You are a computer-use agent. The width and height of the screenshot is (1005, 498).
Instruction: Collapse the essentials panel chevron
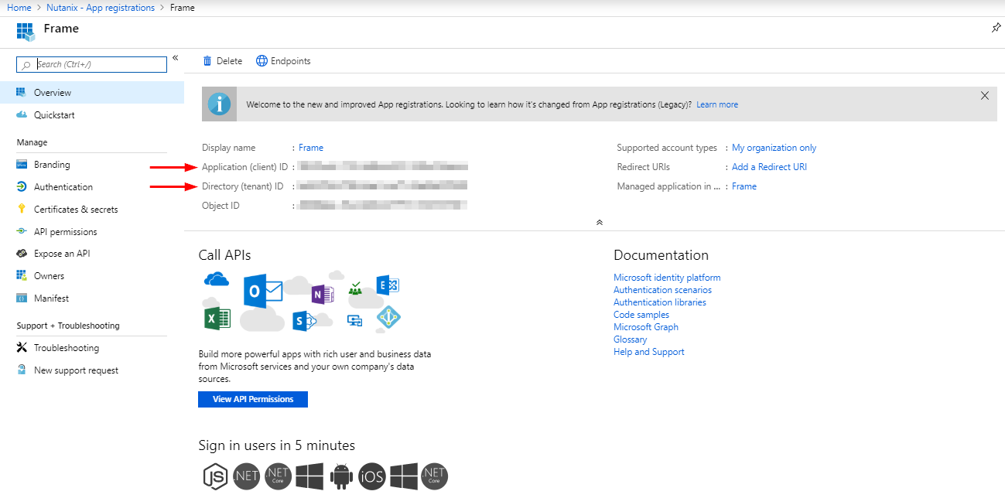(599, 222)
